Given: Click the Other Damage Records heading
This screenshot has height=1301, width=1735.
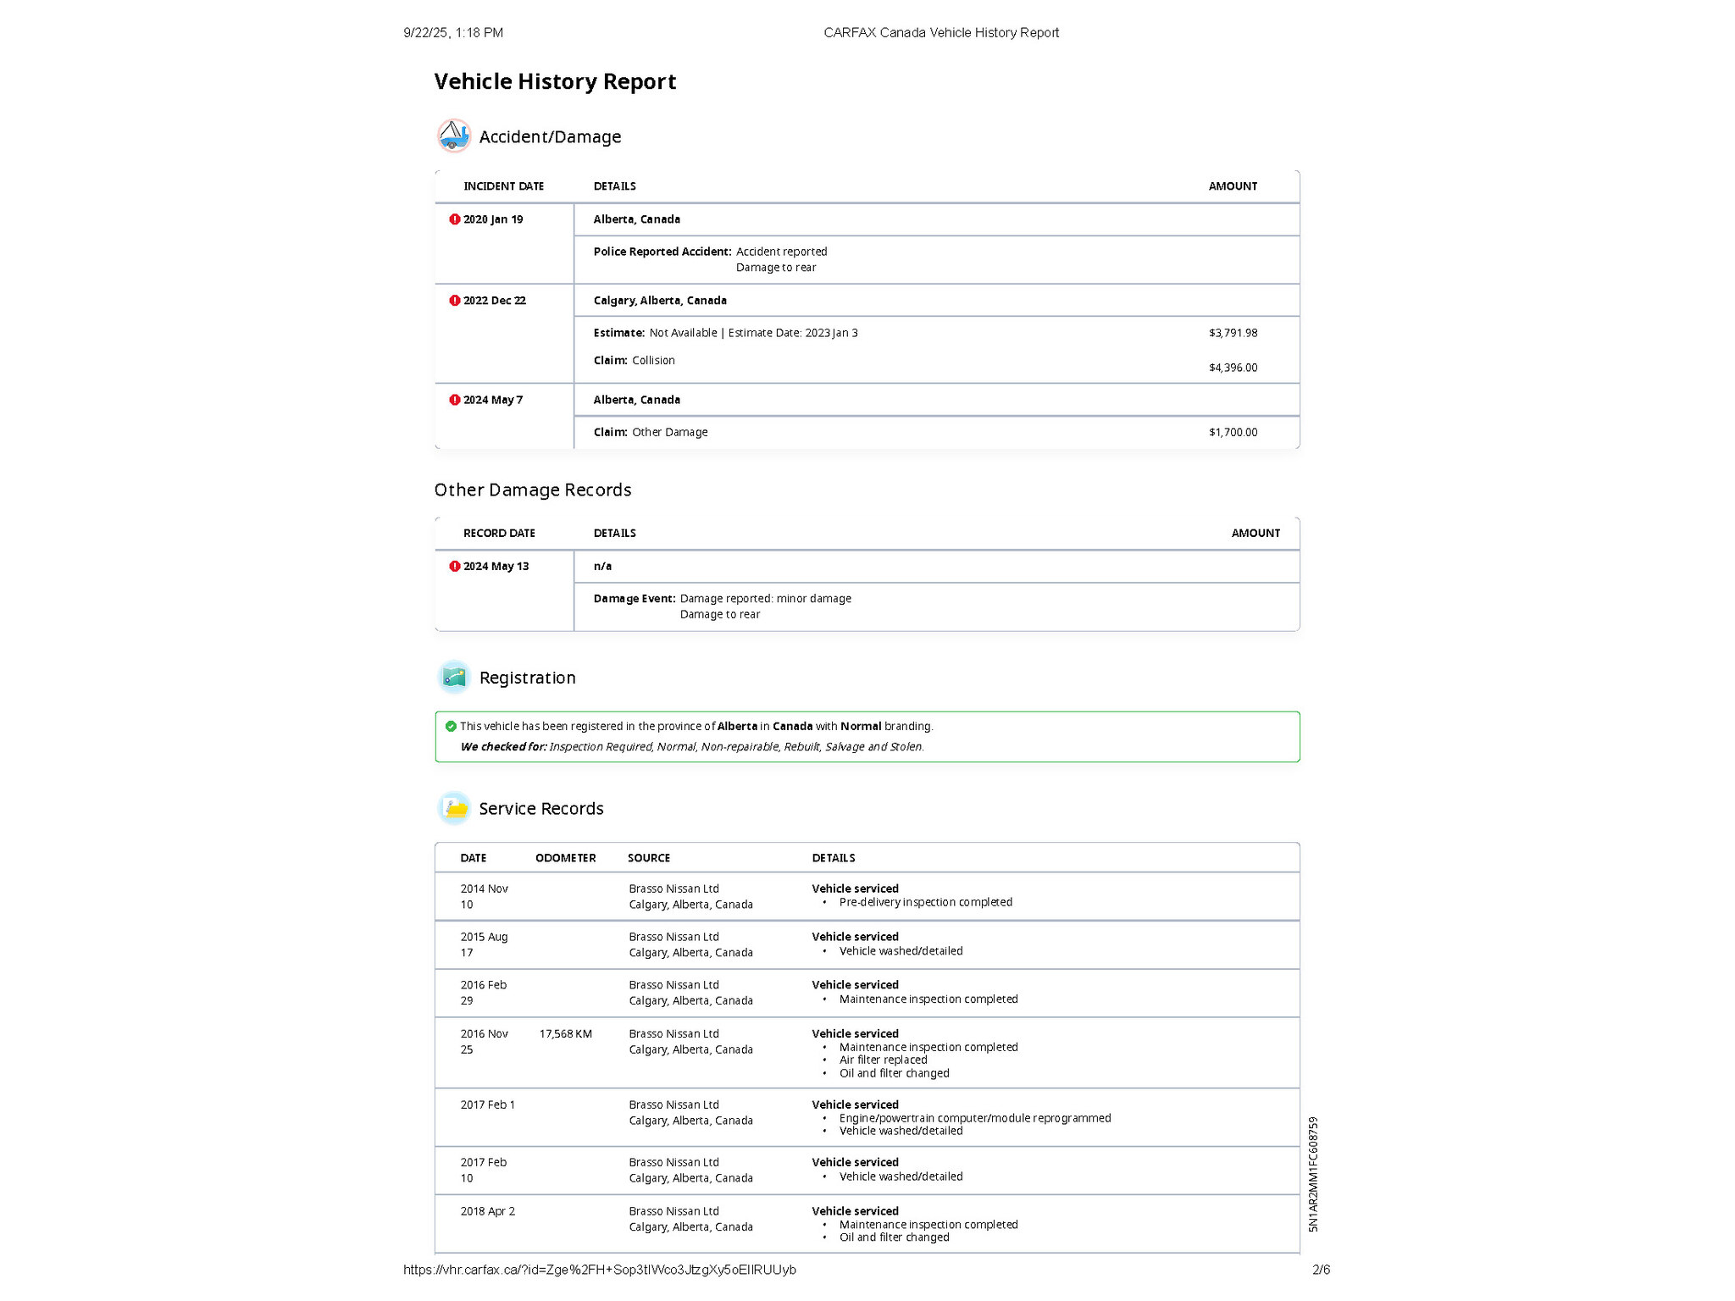Looking at the screenshot, I should [532, 490].
